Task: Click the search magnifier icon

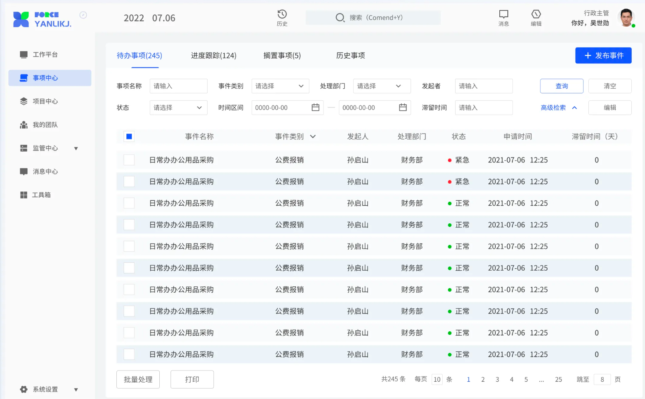Action: pyautogui.click(x=340, y=18)
